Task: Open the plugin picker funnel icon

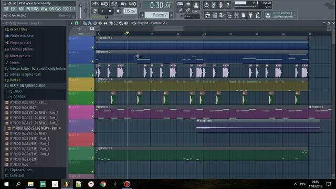Action: point(250,15)
